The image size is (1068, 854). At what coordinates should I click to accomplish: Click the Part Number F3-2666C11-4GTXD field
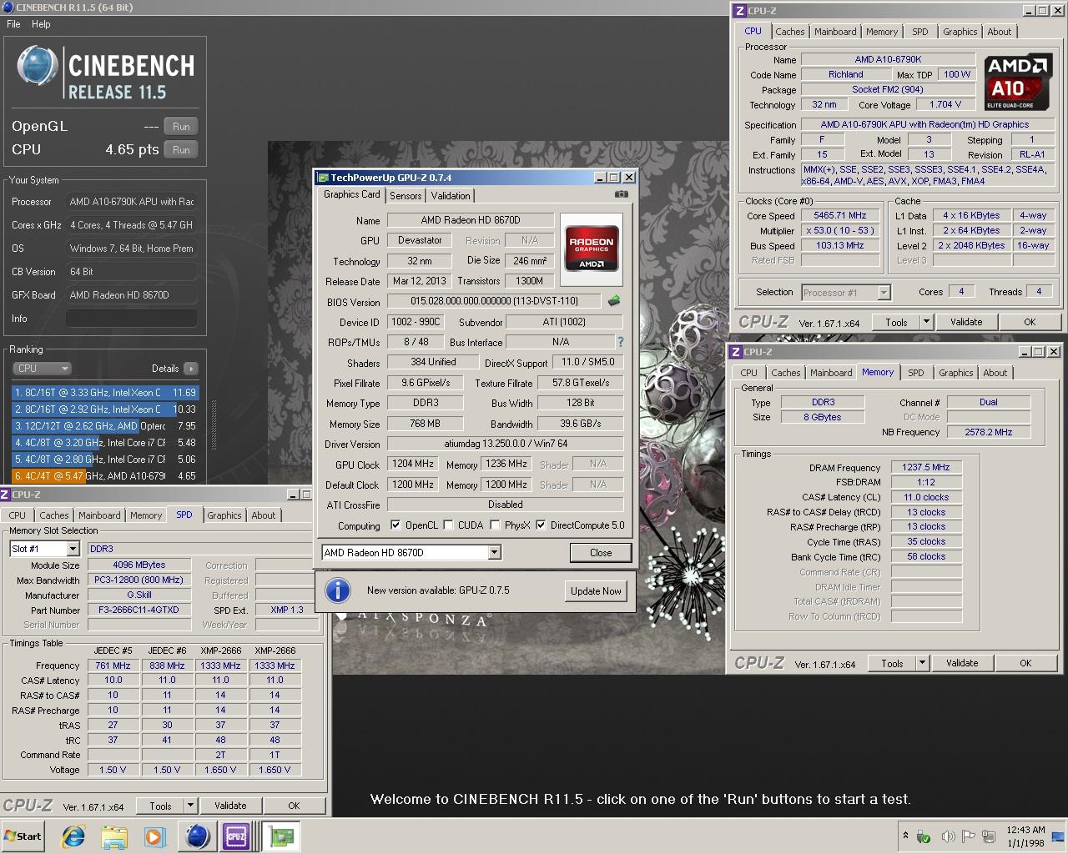pyautogui.click(x=139, y=610)
